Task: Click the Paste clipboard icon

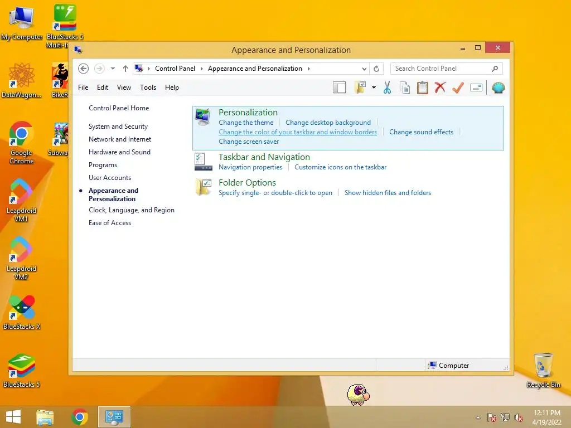Action: point(423,87)
